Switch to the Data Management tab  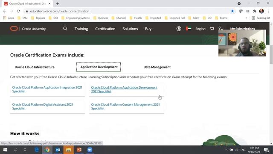click(x=157, y=67)
